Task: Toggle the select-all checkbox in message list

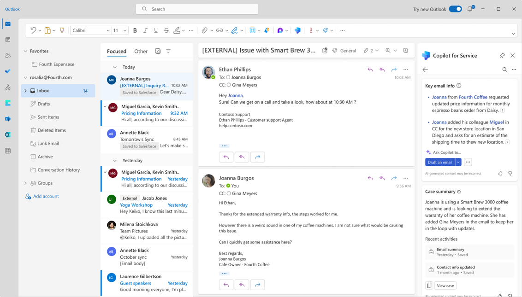Action: [x=158, y=51]
